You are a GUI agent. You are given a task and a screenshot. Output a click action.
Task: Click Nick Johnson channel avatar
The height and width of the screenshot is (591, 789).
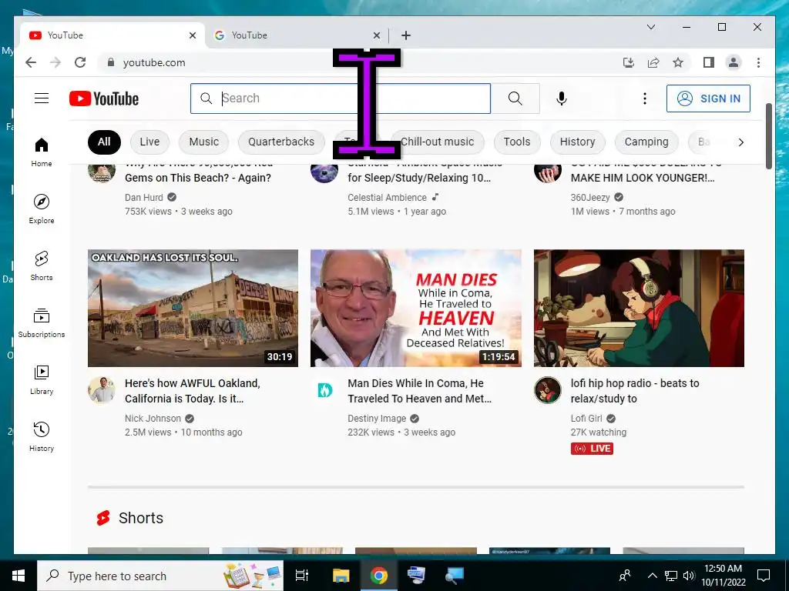point(102,390)
